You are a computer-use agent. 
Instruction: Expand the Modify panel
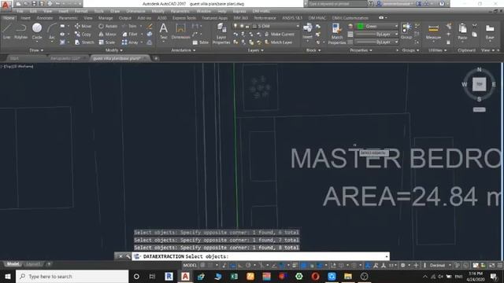(x=113, y=50)
